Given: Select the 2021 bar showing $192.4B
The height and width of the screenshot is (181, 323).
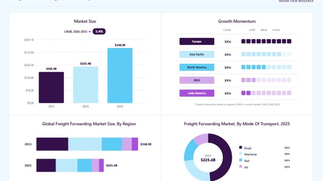Looking at the screenshot, I should (51, 87).
